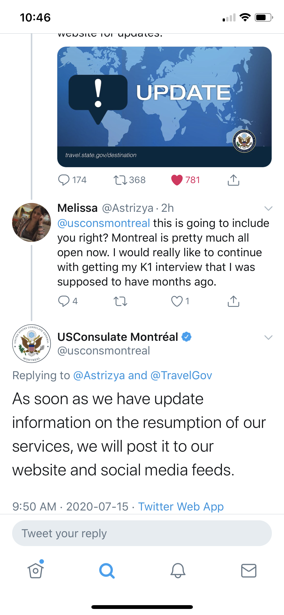284x615 pixels.
Task: Focus the Tweet your reply field
Action: [142, 533]
